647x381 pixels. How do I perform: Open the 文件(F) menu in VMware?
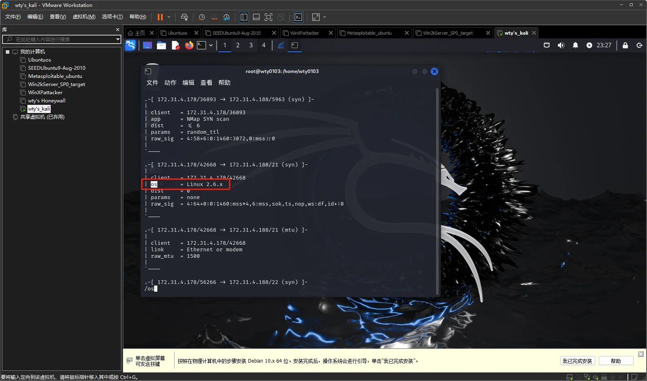pyautogui.click(x=13, y=17)
